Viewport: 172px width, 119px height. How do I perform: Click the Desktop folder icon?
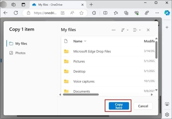pyautogui.click(x=66, y=71)
